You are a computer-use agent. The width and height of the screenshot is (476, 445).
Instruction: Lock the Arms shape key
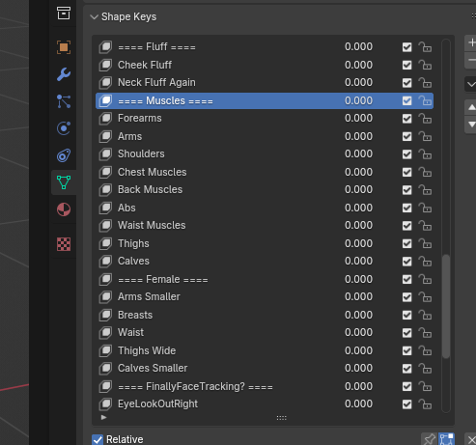click(x=425, y=136)
